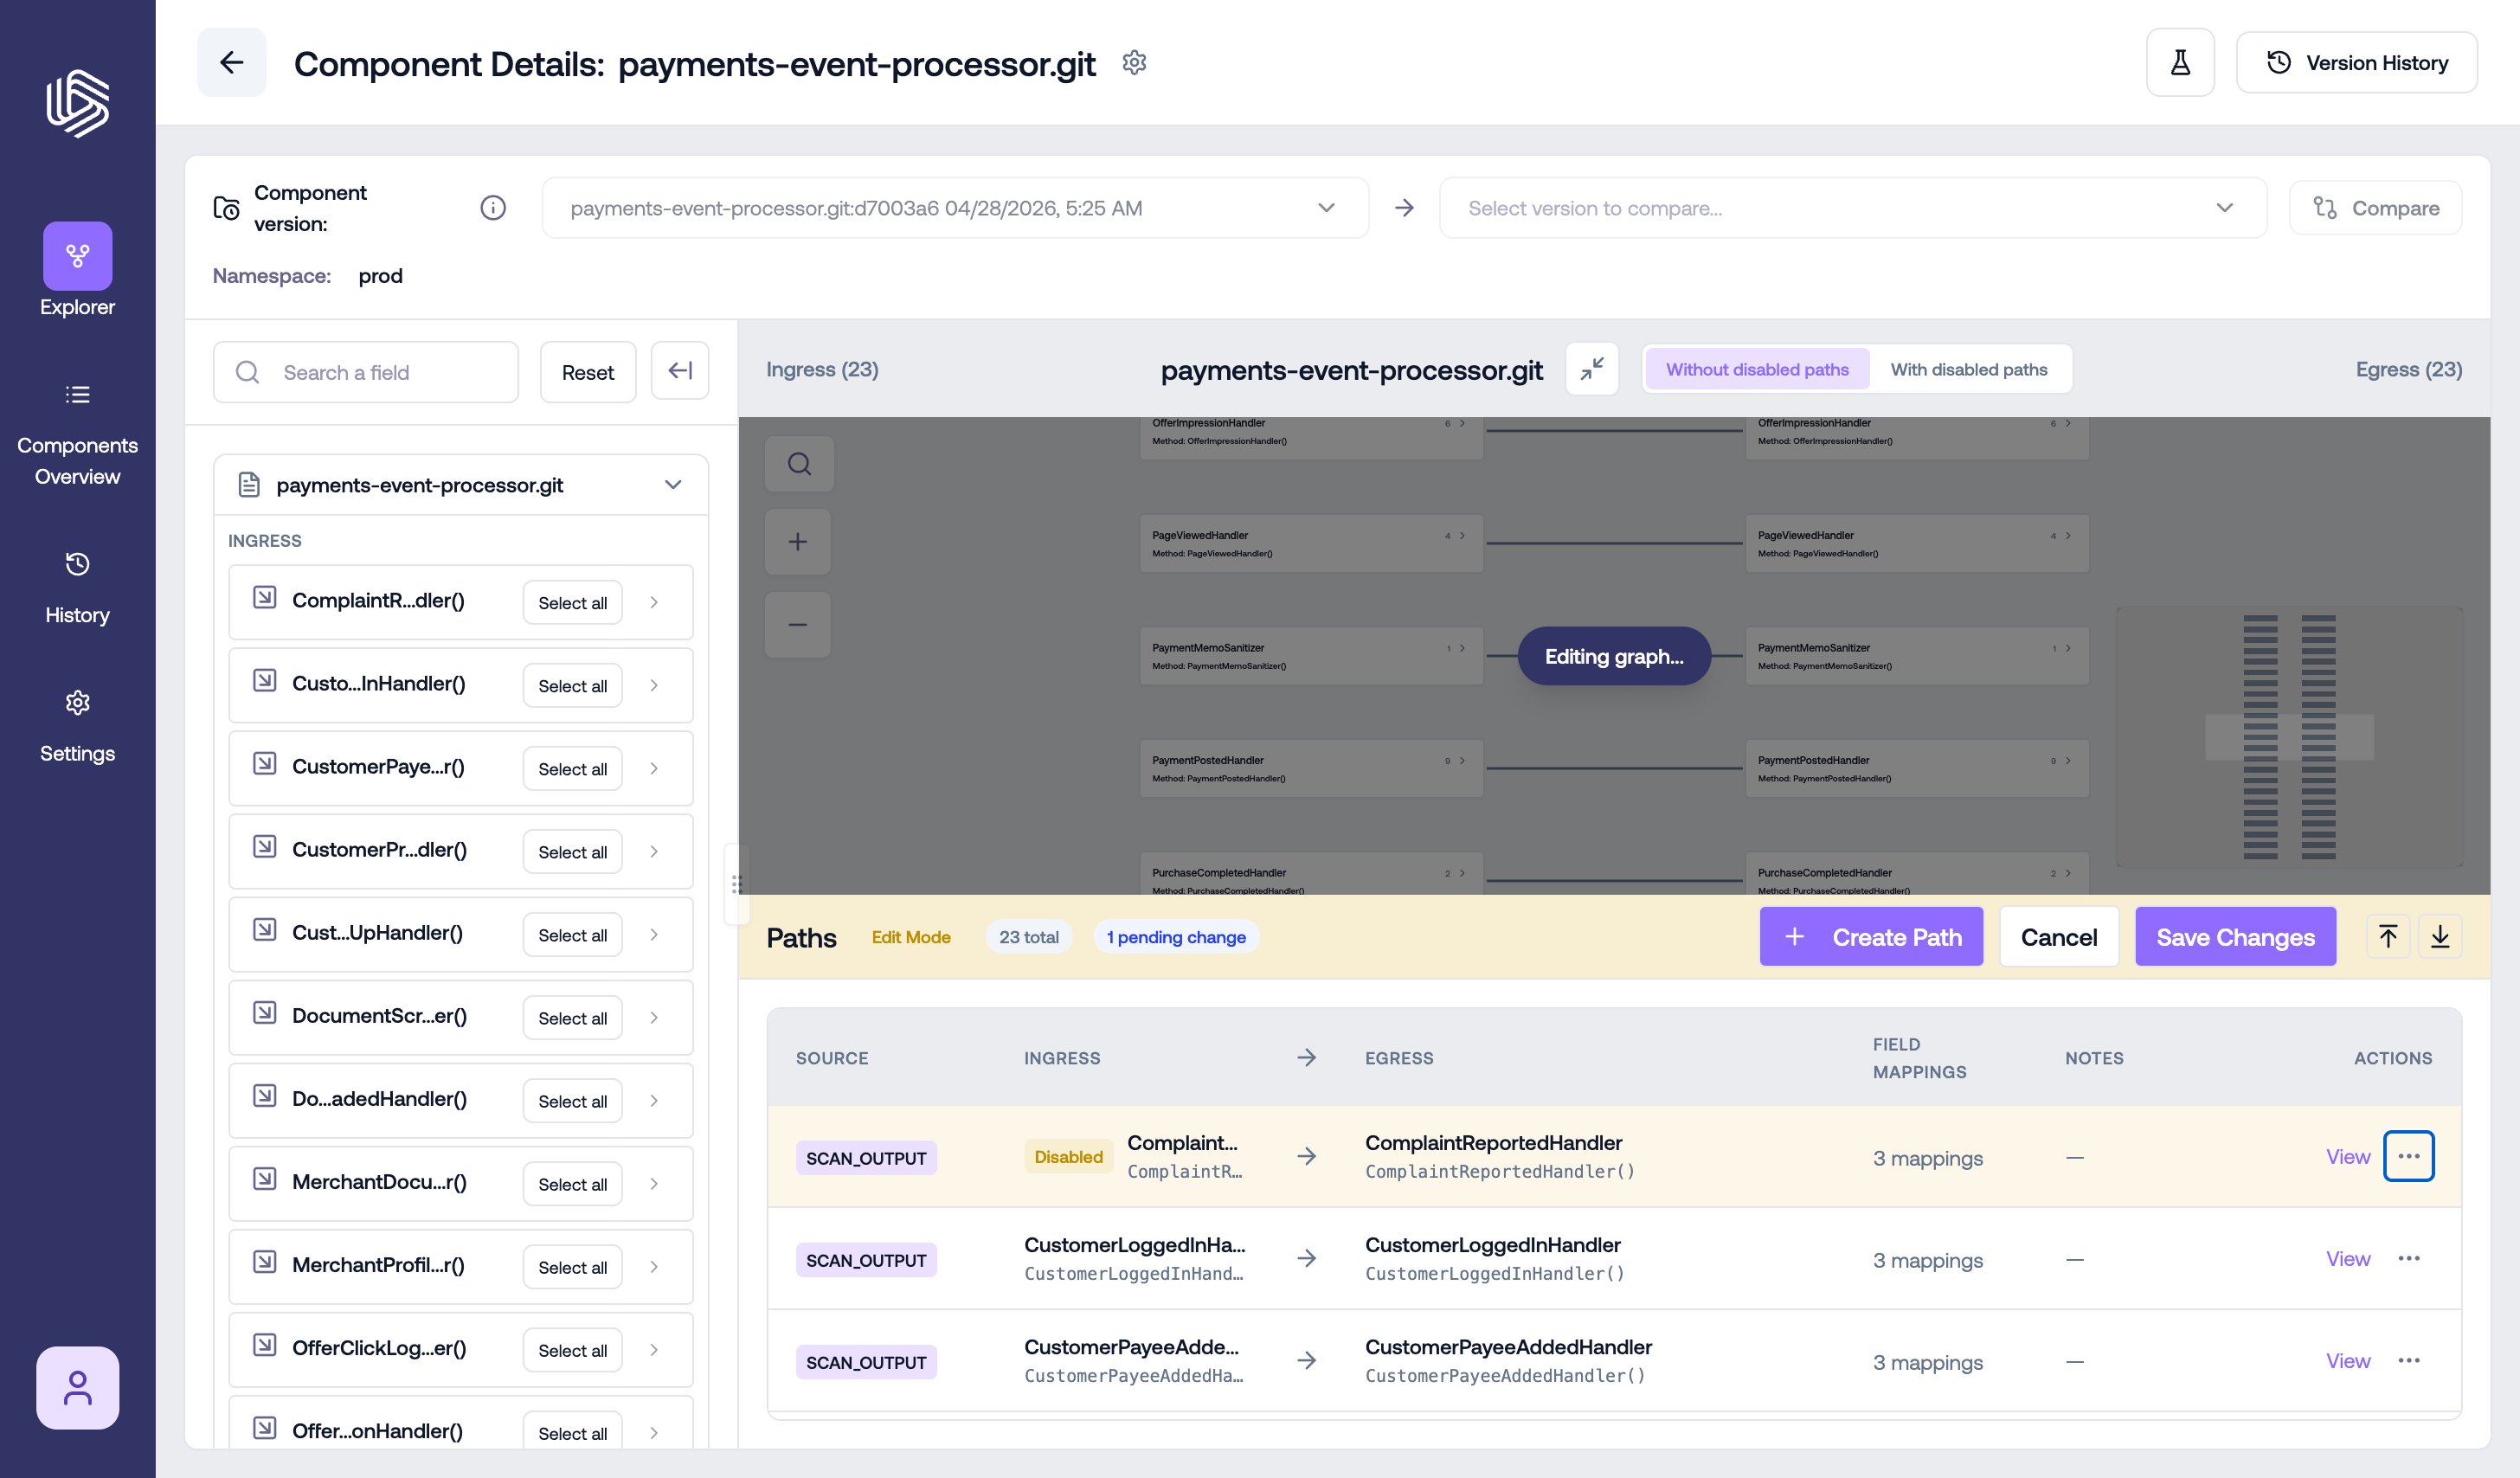Expand Do...adedHandler() row chevron
This screenshot has width=2520, height=1478.
pos(654,1100)
